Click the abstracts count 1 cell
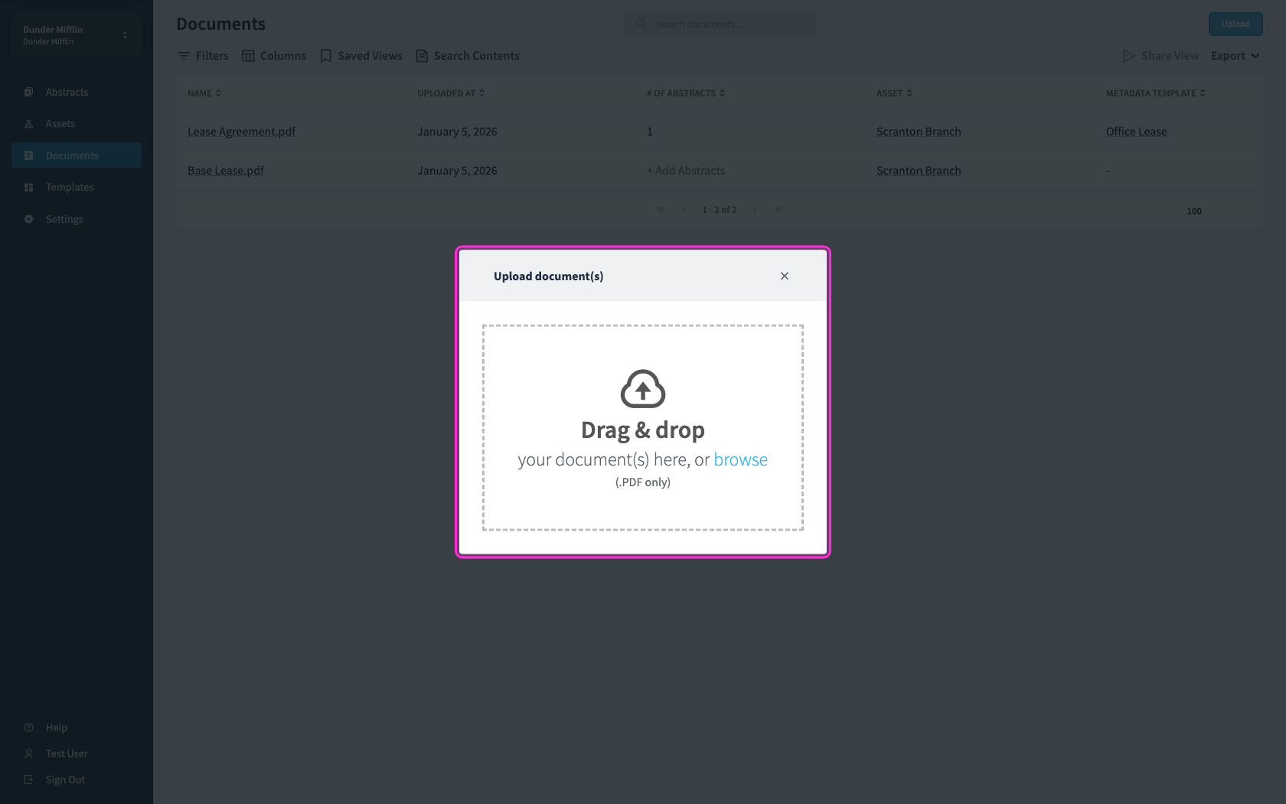This screenshot has height=804, width=1286. coord(650,132)
